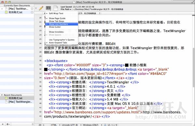This screenshot has height=126, width=195.
Task: Click the briian.com href URL on line 33
Action: click(x=89, y=74)
